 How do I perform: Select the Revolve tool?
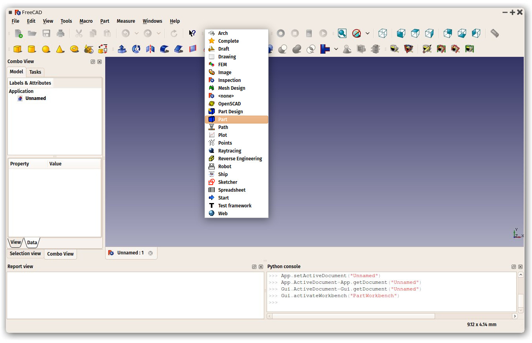tap(136, 49)
